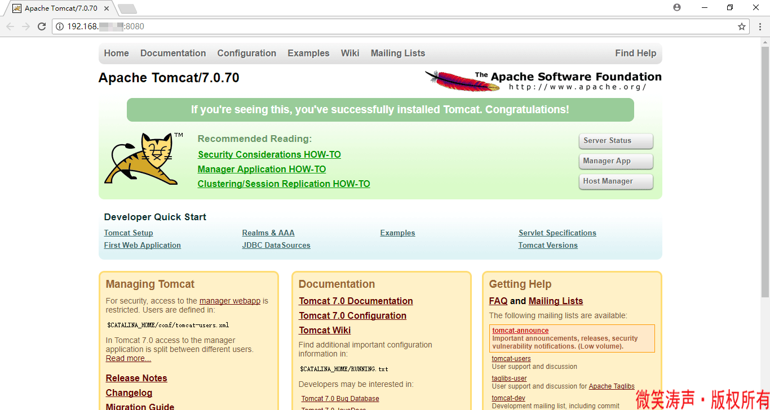Bookmark this page with the star icon
Image resolution: width=770 pixels, height=410 pixels.
(x=742, y=26)
